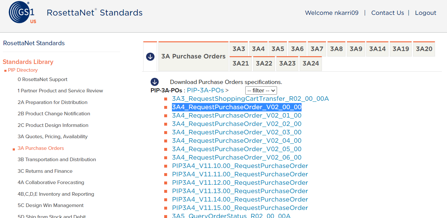Screen dimensions: 447x218
Task: Open 3A3_RequestShoppingCartTransfer_R02_00_00A specification
Action: coord(250,99)
